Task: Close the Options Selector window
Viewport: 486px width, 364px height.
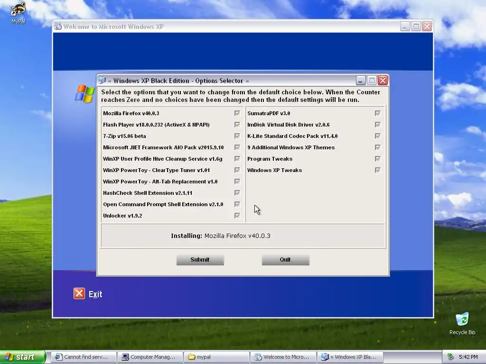Action: [383, 81]
